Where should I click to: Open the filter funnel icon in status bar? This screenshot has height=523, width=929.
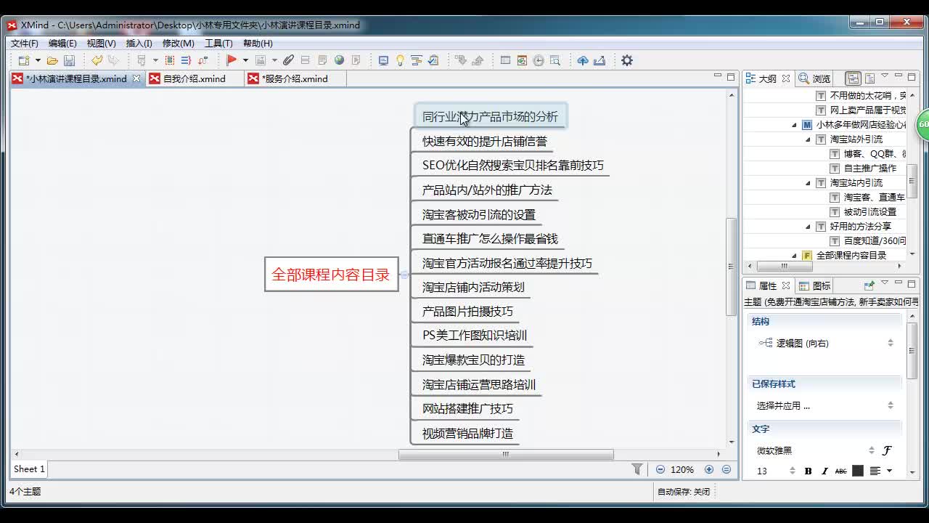pyautogui.click(x=637, y=469)
